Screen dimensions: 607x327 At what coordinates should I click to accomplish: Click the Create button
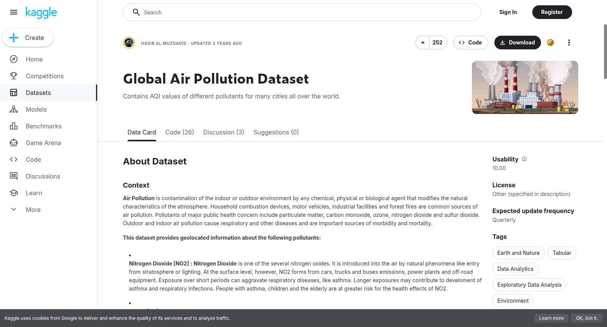pyautogui.click(x=28, y=38)
